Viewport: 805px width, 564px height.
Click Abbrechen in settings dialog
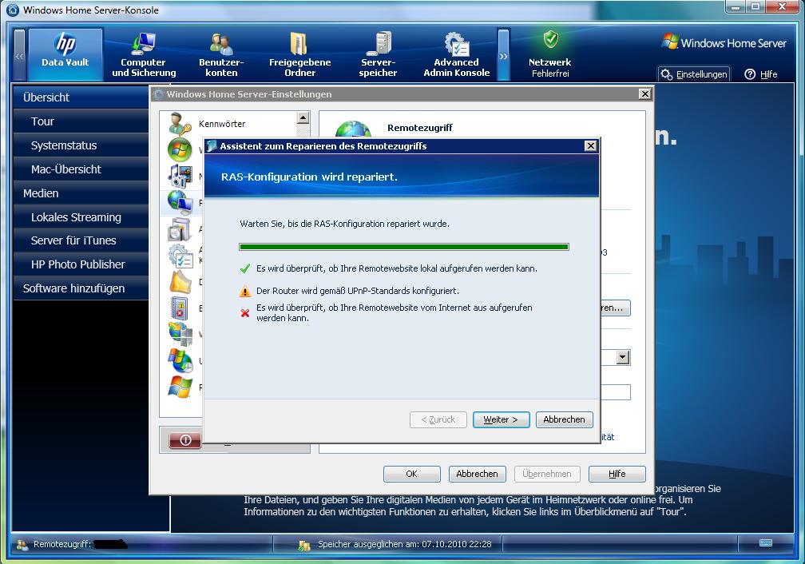tap(477, 474)
